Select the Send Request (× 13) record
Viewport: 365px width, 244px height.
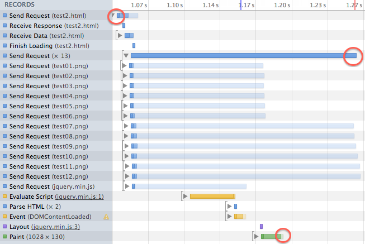[x=56, y=56]
